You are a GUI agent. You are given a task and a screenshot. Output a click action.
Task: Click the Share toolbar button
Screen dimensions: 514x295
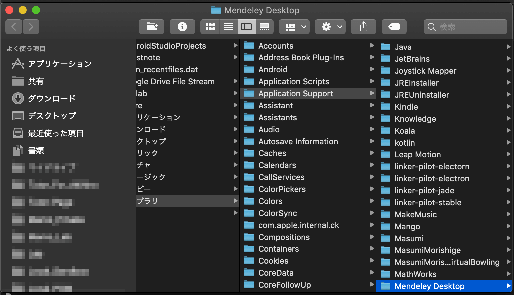[x=364, y=27]
